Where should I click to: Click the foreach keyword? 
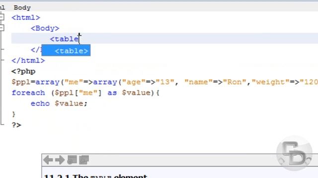(28, 93)
